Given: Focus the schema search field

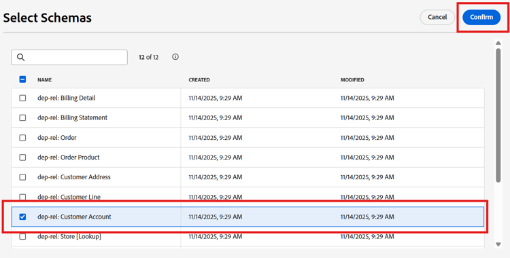Looking at the screenshot, I should 69,57.
